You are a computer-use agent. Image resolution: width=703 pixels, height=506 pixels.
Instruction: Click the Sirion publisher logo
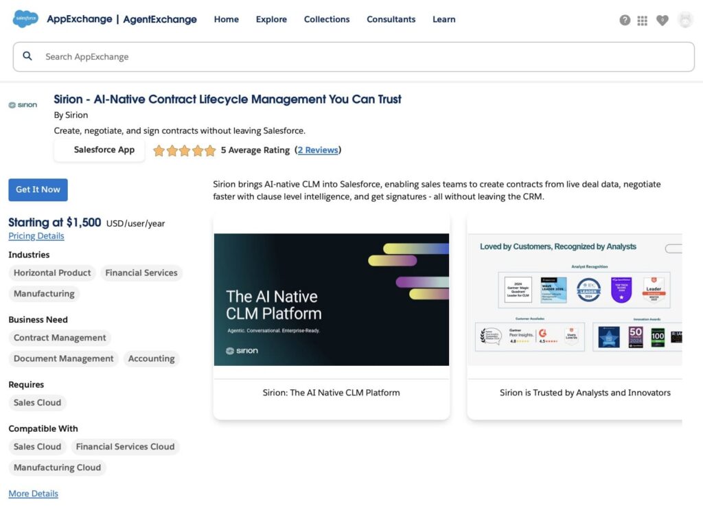pos(23,104)
